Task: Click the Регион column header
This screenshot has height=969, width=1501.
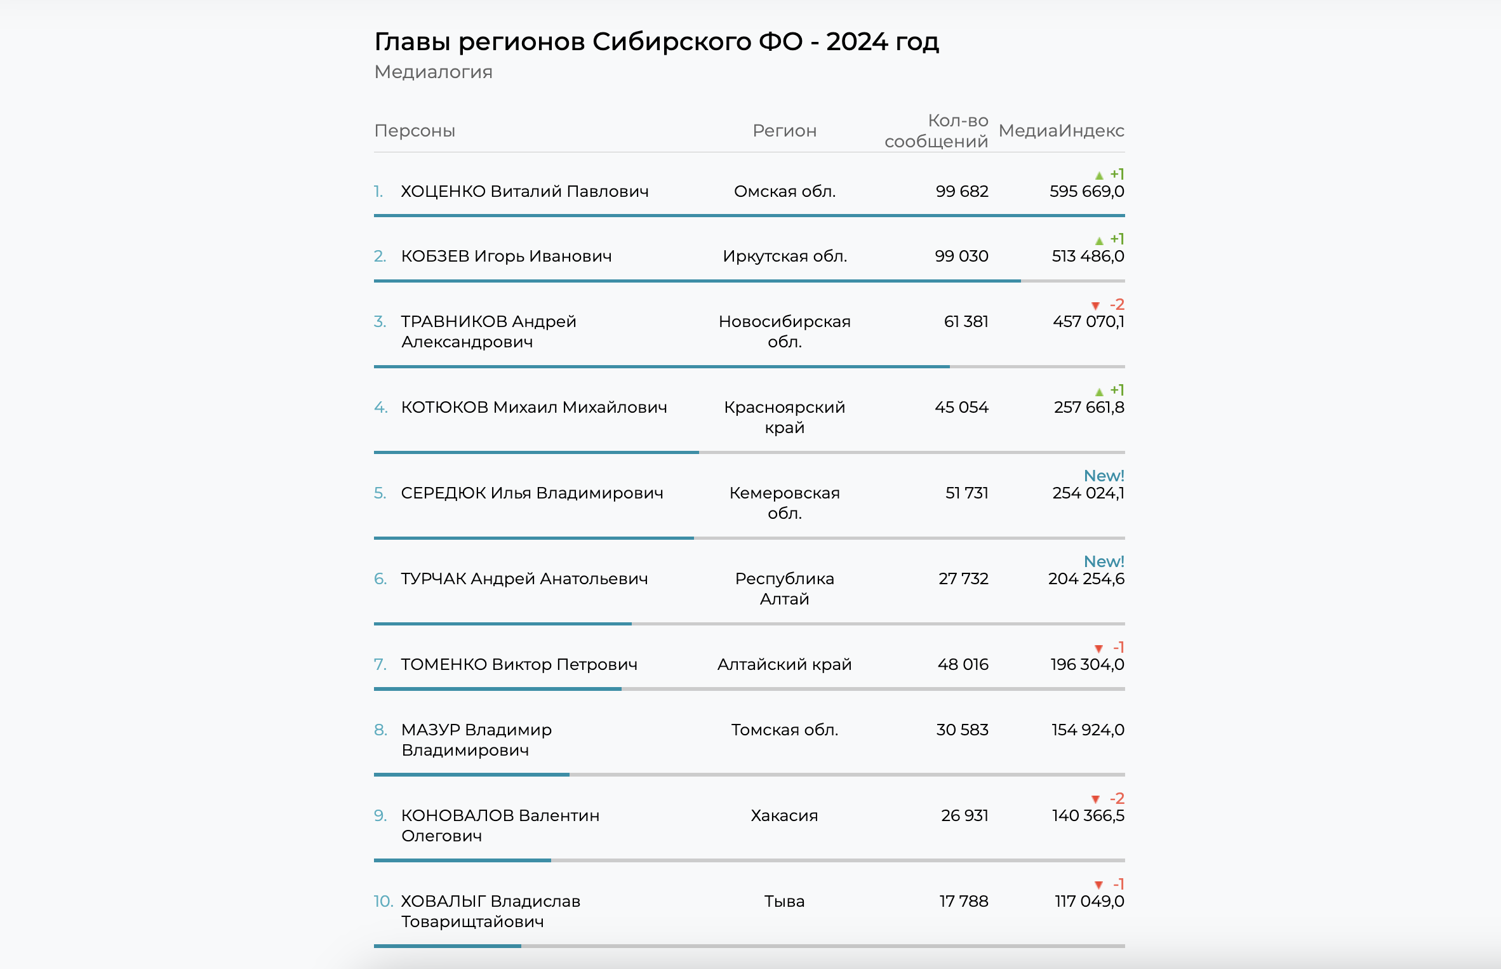Action: coord(784,131)
